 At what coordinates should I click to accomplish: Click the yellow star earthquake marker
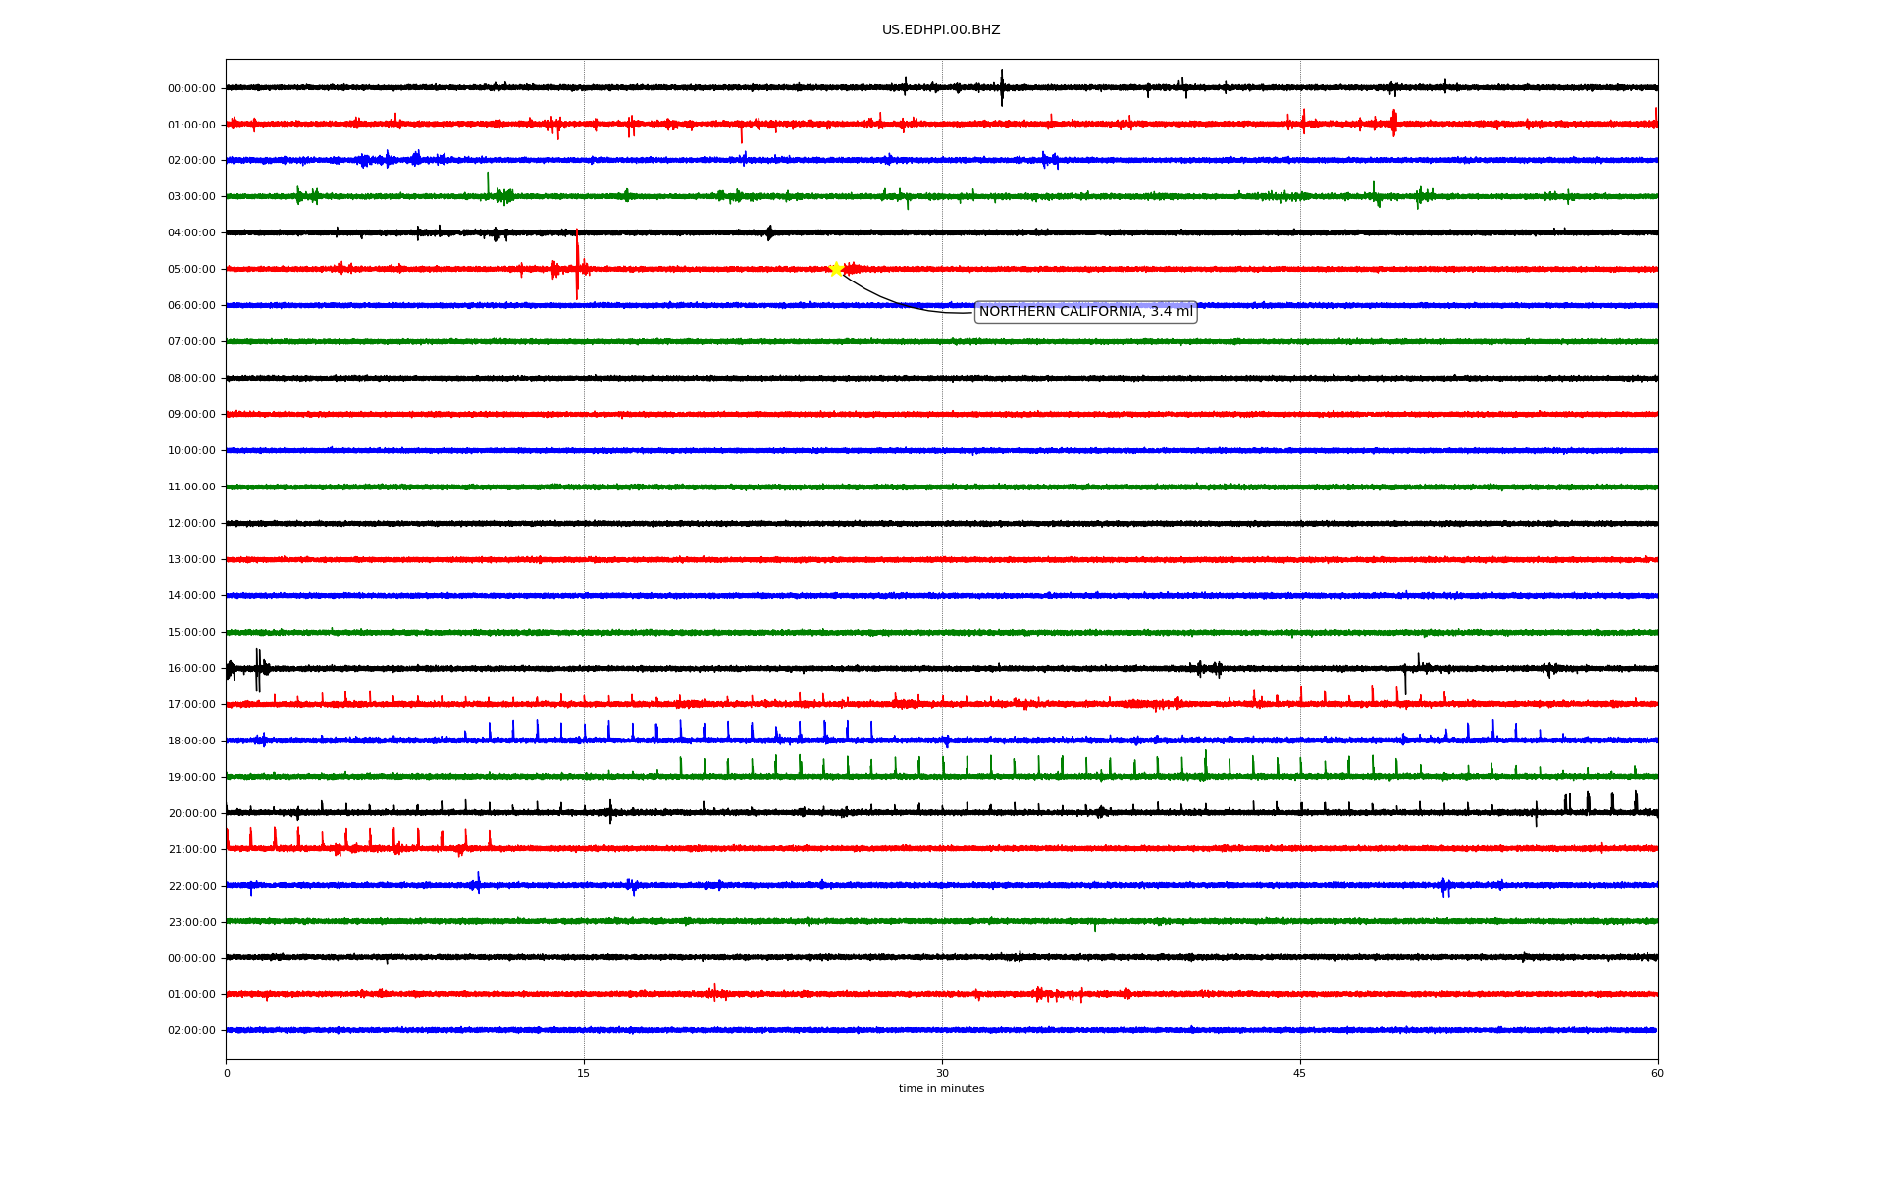(x=836, y=269)
